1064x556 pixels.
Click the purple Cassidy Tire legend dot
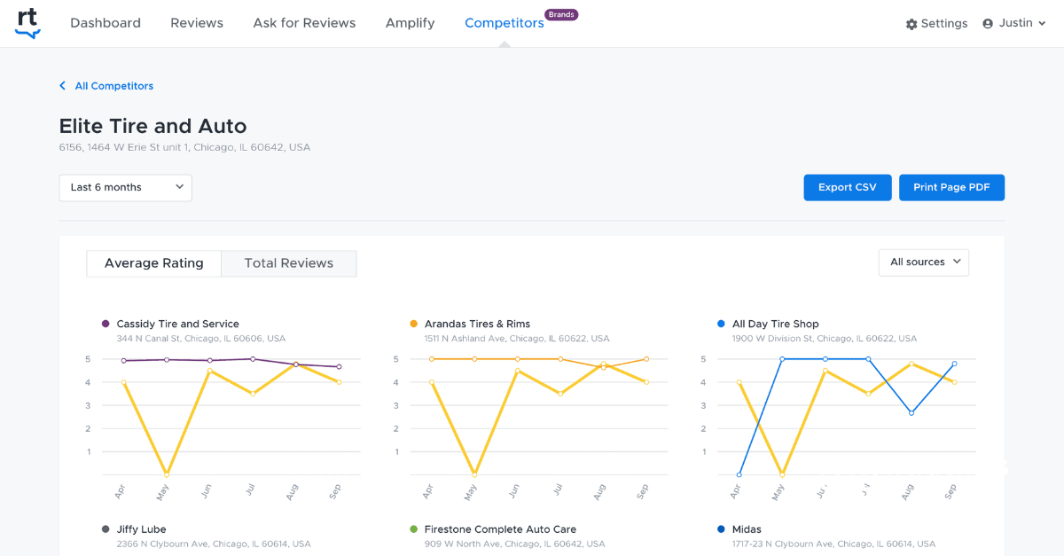click(x=106, y=325)
